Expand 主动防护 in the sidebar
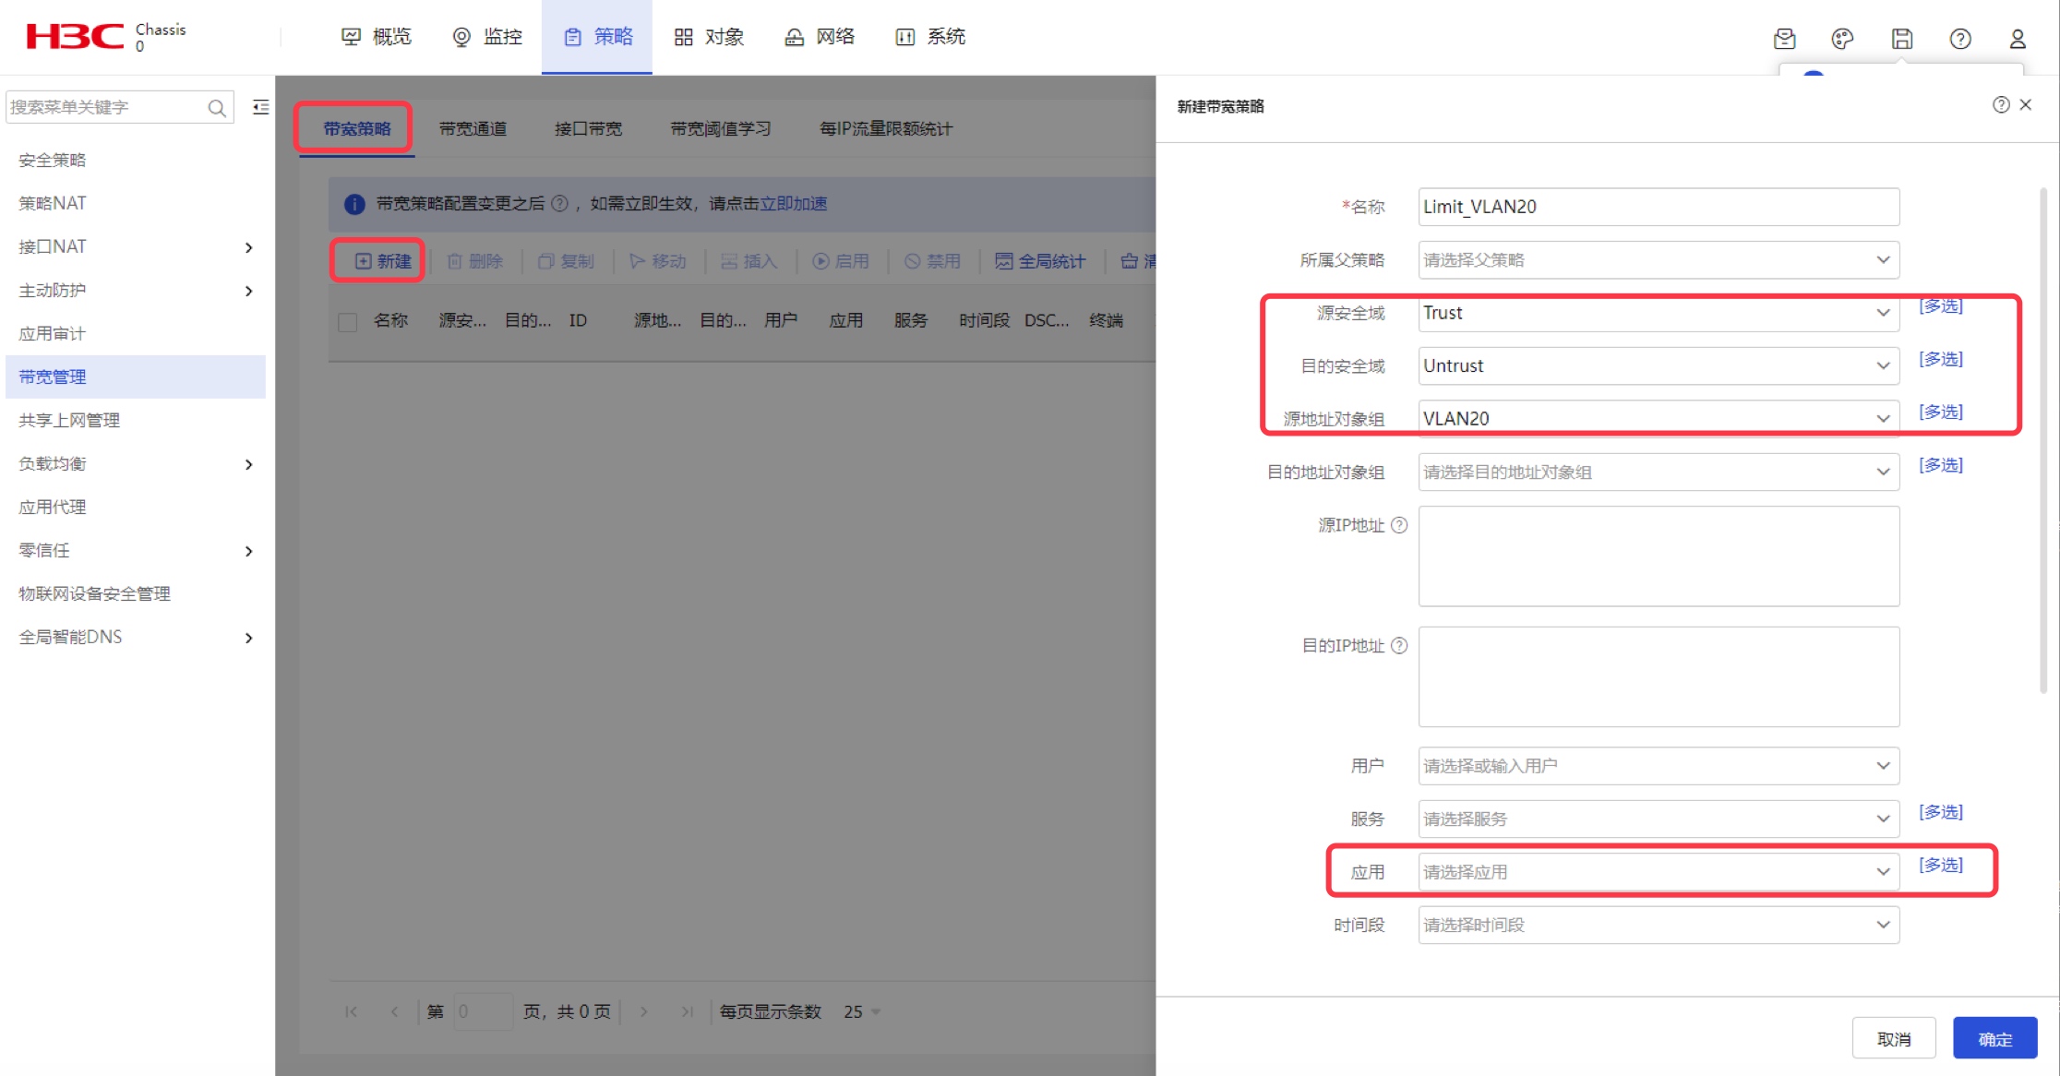2060x1076 pixels. click(x=248, y=291)
